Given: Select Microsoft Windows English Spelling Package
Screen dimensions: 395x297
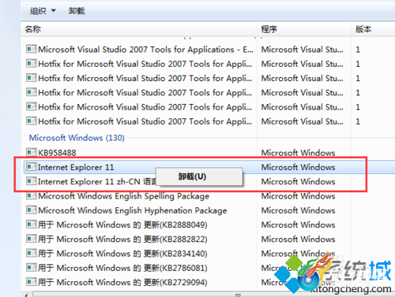Looking at the screenshot, I should pyautogui.click(x=124, y=196).
